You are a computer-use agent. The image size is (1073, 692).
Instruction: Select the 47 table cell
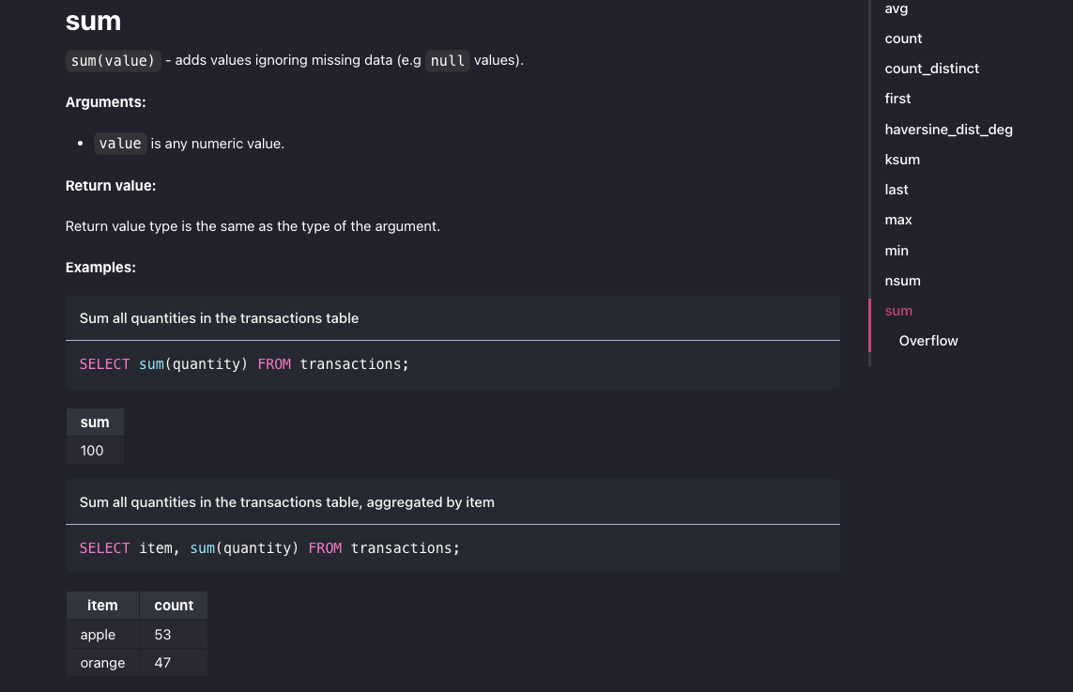pyautogui.click(x=174, y=663)
